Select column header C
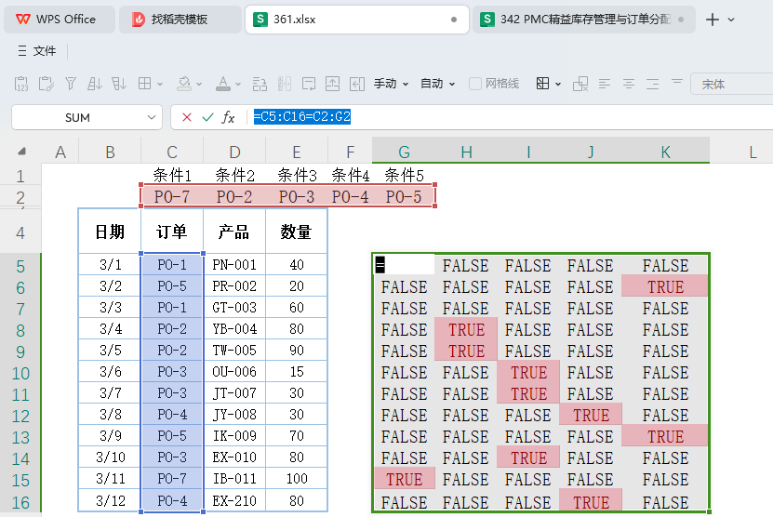Viewport: 773px width, 517px height. click(171, 152)
